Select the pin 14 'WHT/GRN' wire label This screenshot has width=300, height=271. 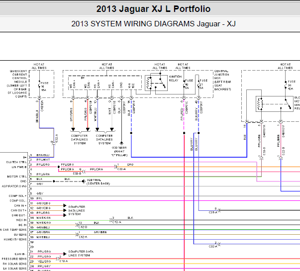43,218
